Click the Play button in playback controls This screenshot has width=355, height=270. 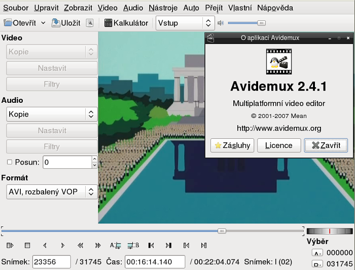click(x=10, y=245)
